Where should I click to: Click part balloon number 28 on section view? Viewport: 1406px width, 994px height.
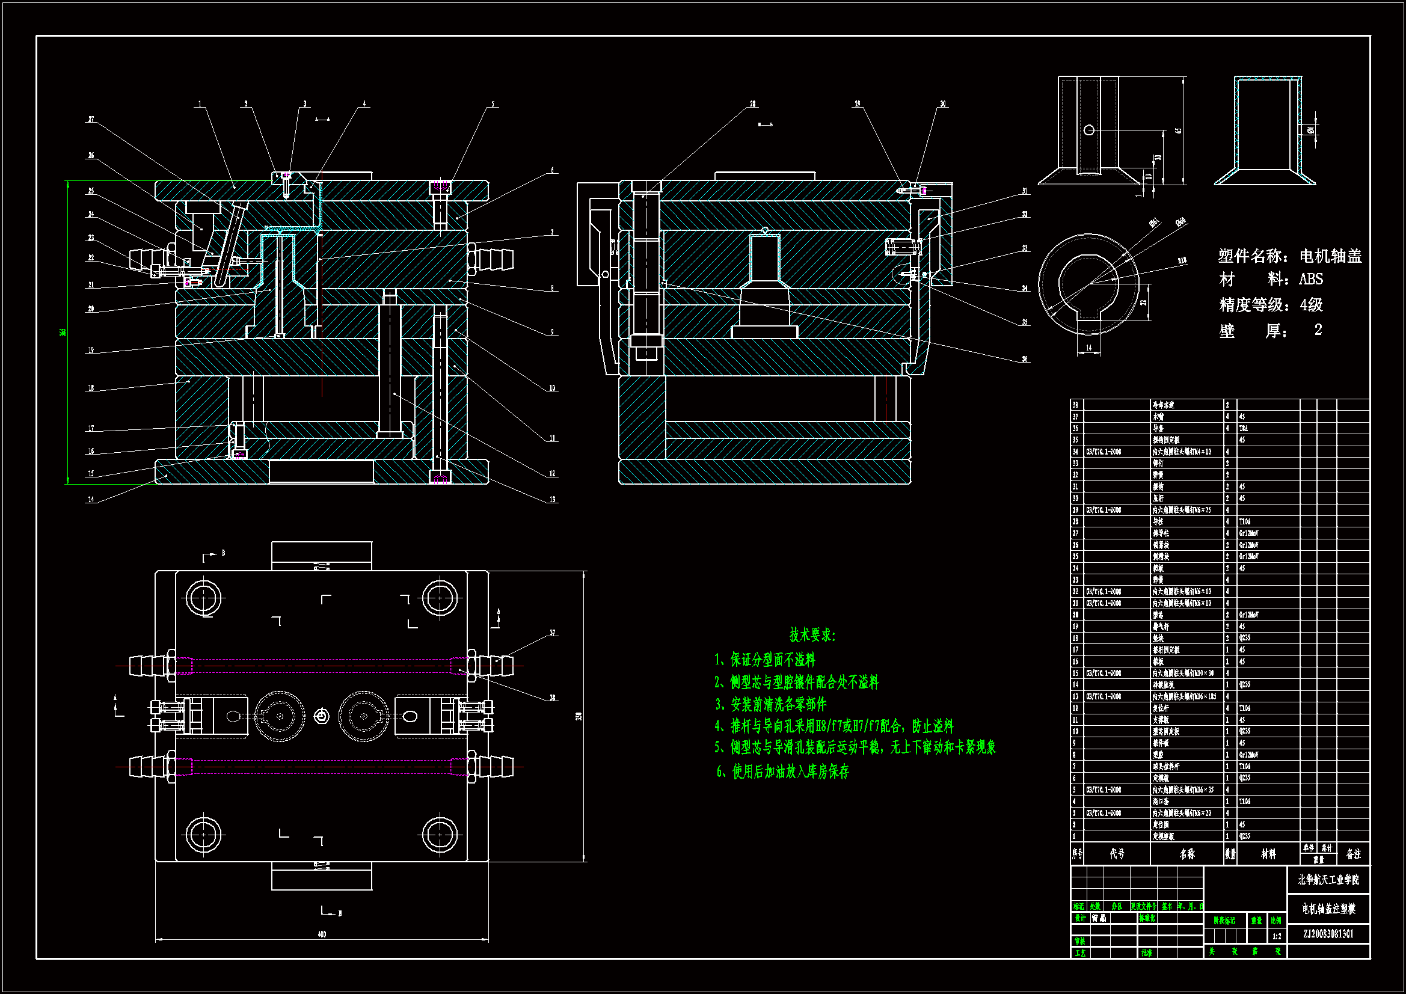click(x=752, y=104)
